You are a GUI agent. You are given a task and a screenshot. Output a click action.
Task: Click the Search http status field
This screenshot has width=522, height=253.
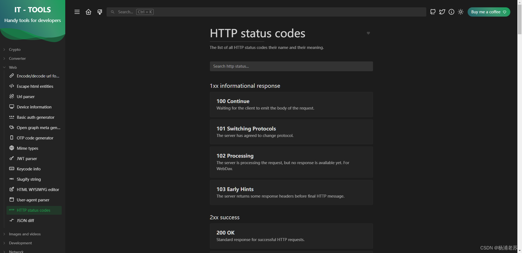(x=291, y=66)
